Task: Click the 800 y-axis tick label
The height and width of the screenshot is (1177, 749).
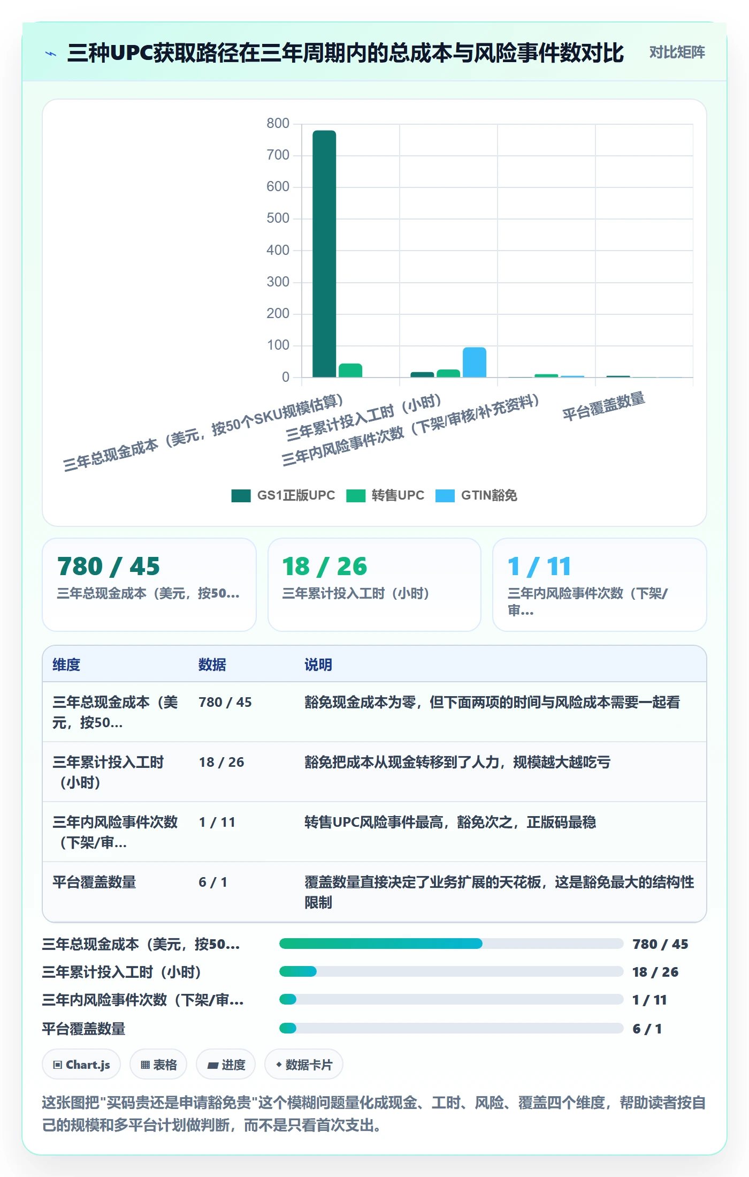Action: [x=278, y=123]
